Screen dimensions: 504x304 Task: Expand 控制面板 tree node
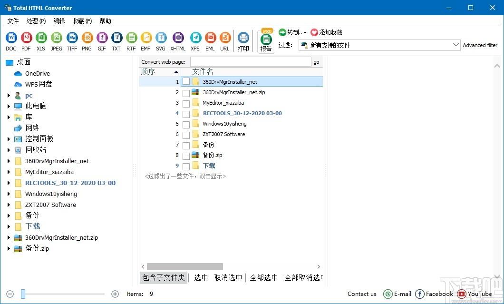(x=9, y=139)
